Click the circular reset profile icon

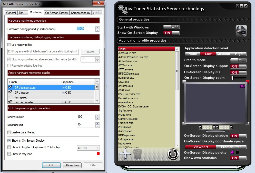click(x=173, y=154)
